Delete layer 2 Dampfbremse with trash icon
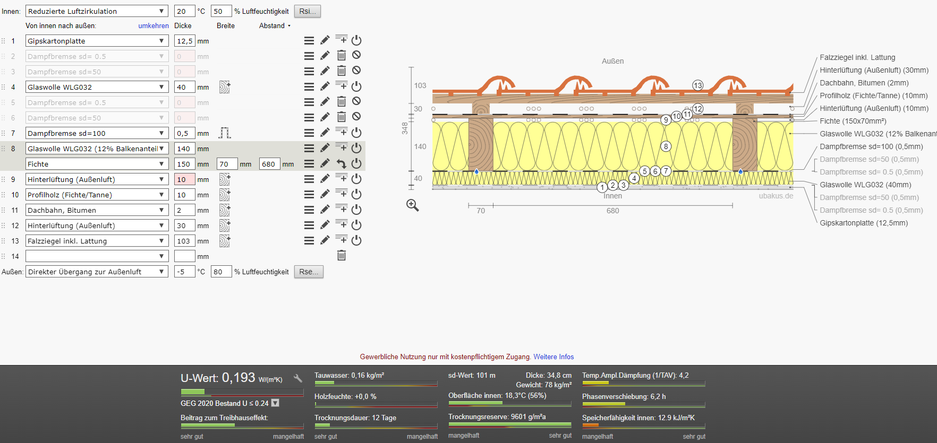Image resolution: width=937 pixels, height=443 pixels. pos(342,55)
